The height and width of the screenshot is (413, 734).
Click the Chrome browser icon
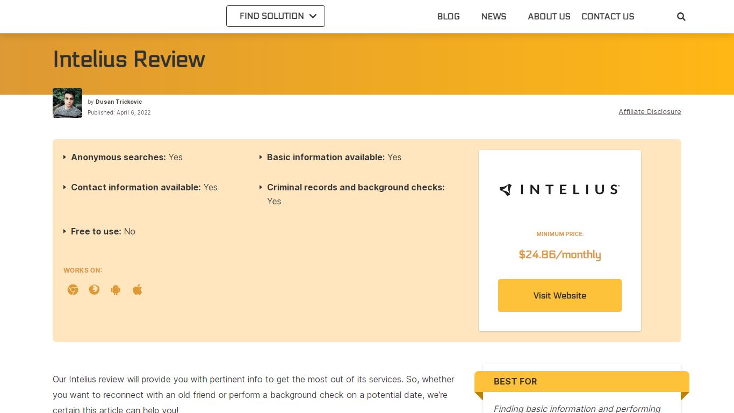(x=73, y=290)
